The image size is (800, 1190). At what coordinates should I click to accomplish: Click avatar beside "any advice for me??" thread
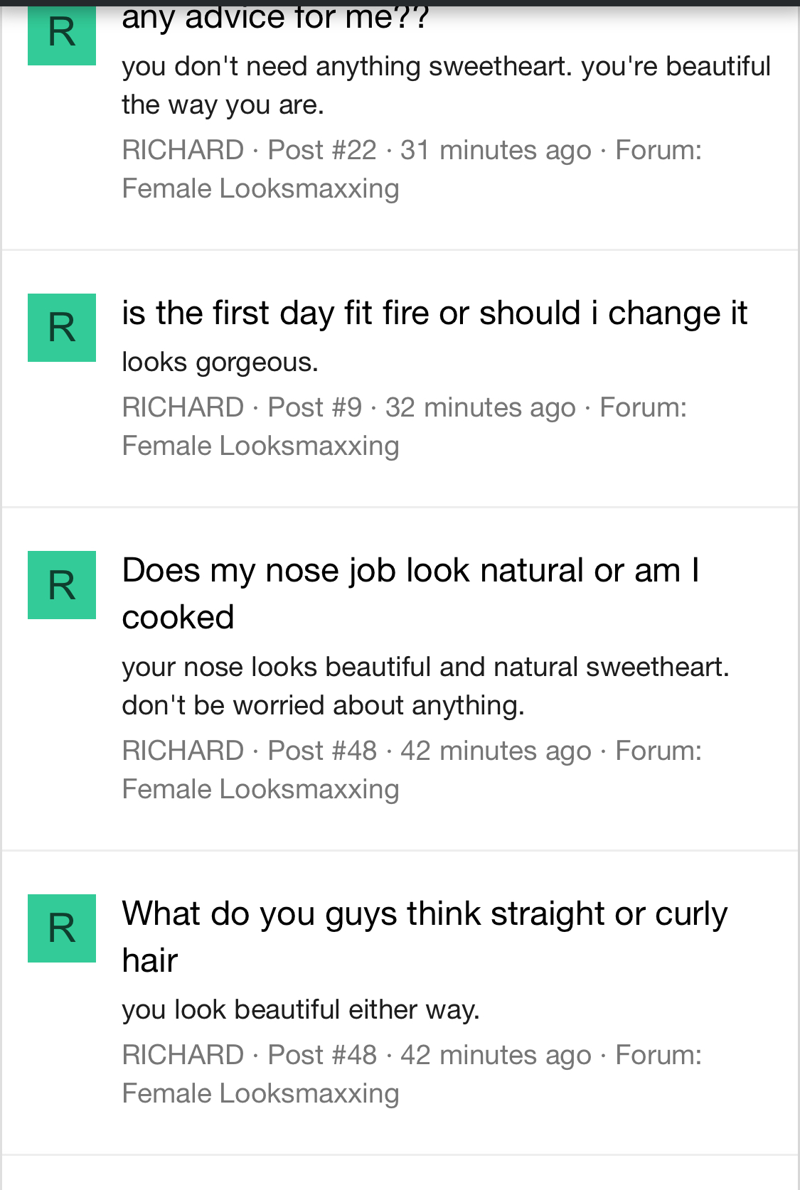(x=62, y=36)
